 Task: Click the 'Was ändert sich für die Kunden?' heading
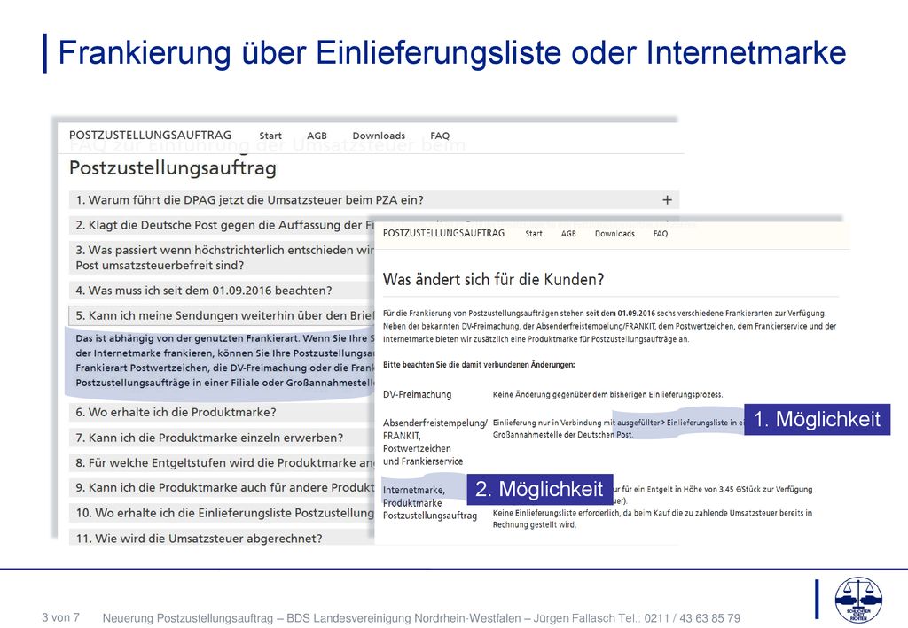(493, 280)
